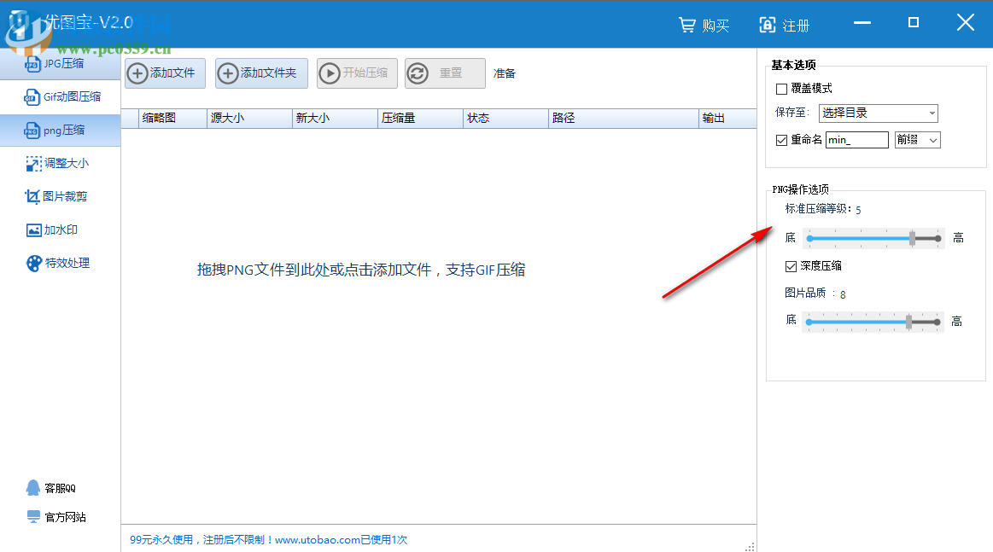Screen dimensions: 993x552
Task: Toggle the 深度压缩 checkbox
Action: point(791,266)
